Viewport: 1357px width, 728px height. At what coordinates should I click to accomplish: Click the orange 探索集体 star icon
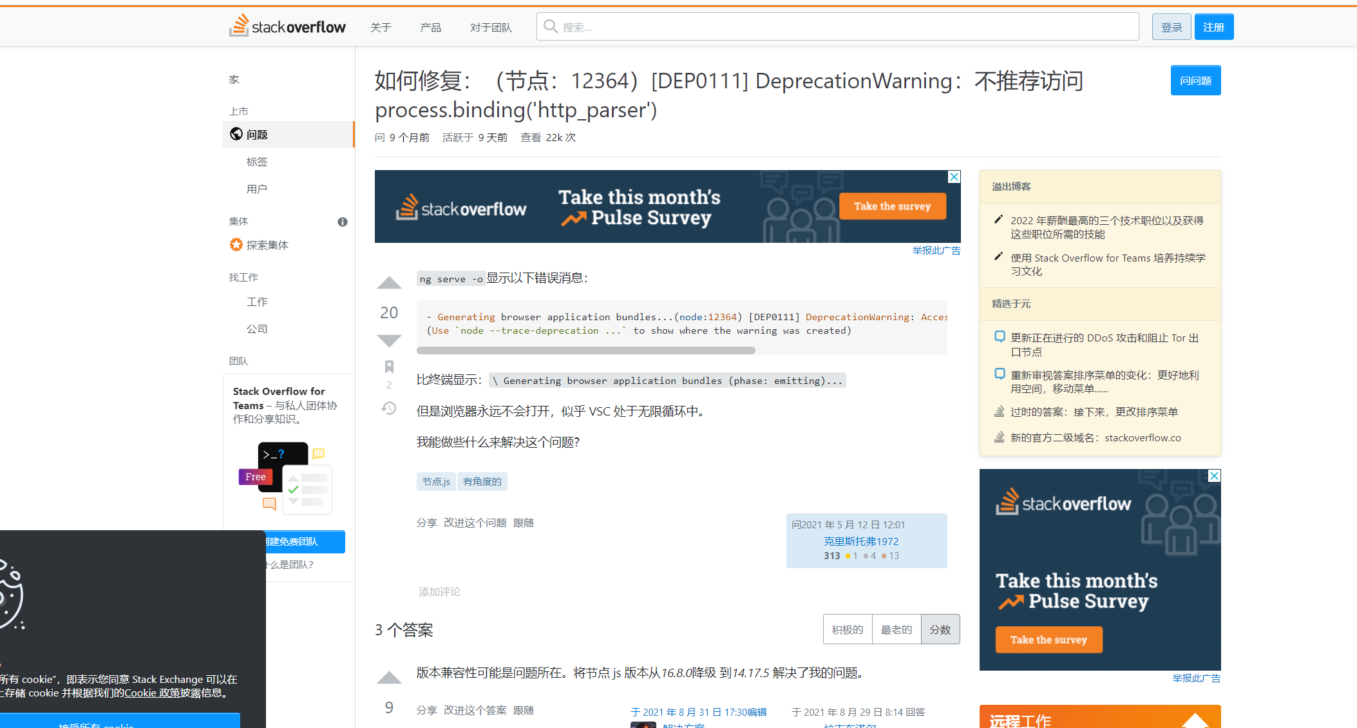pos(236,245)
